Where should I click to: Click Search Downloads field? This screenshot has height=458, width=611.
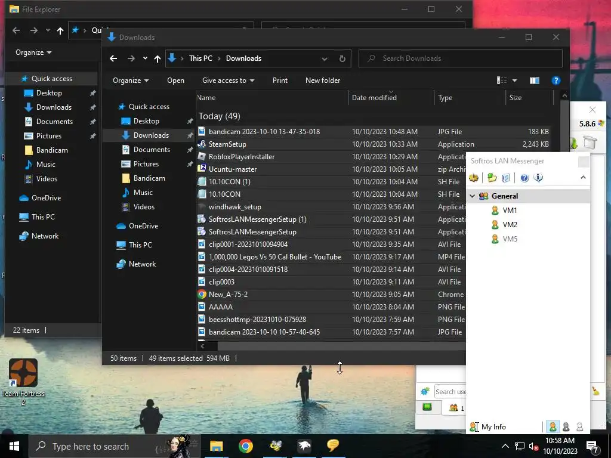point(461,58)
